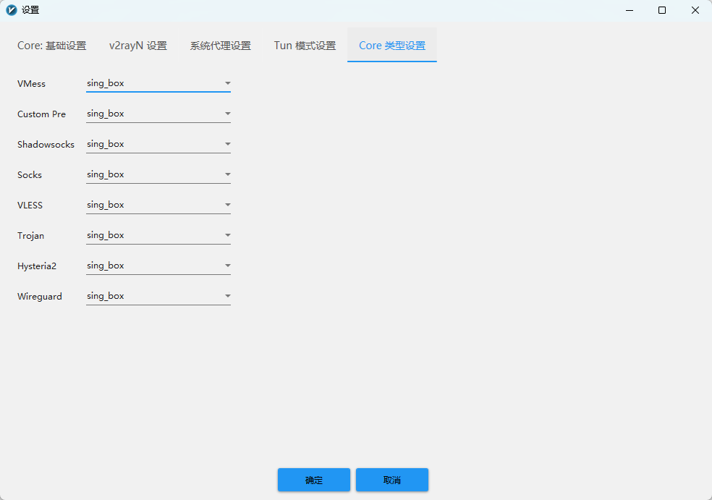
Task: Click the v2rayN app icon in title bar
Action: click(x=12, y=10)
